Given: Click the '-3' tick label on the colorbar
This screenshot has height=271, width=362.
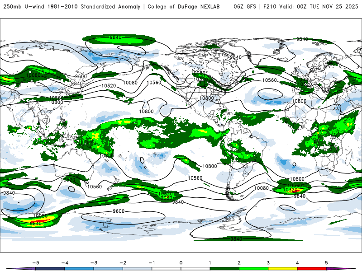Looking at the screenshot, I should [94, 263].
